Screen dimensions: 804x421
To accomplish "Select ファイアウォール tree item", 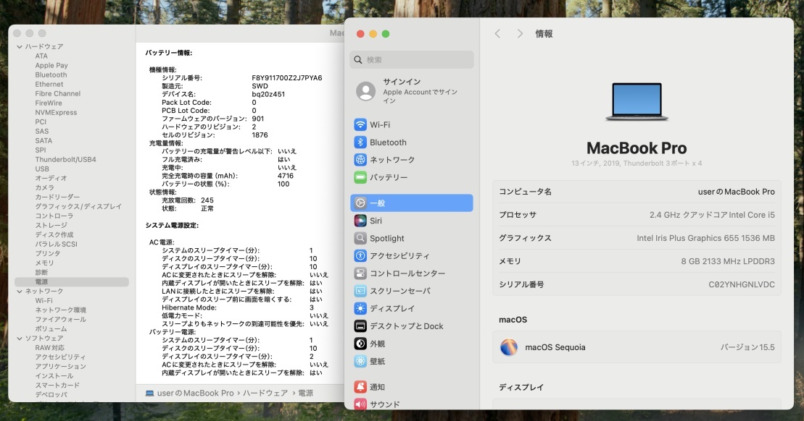I will point(60,319).
